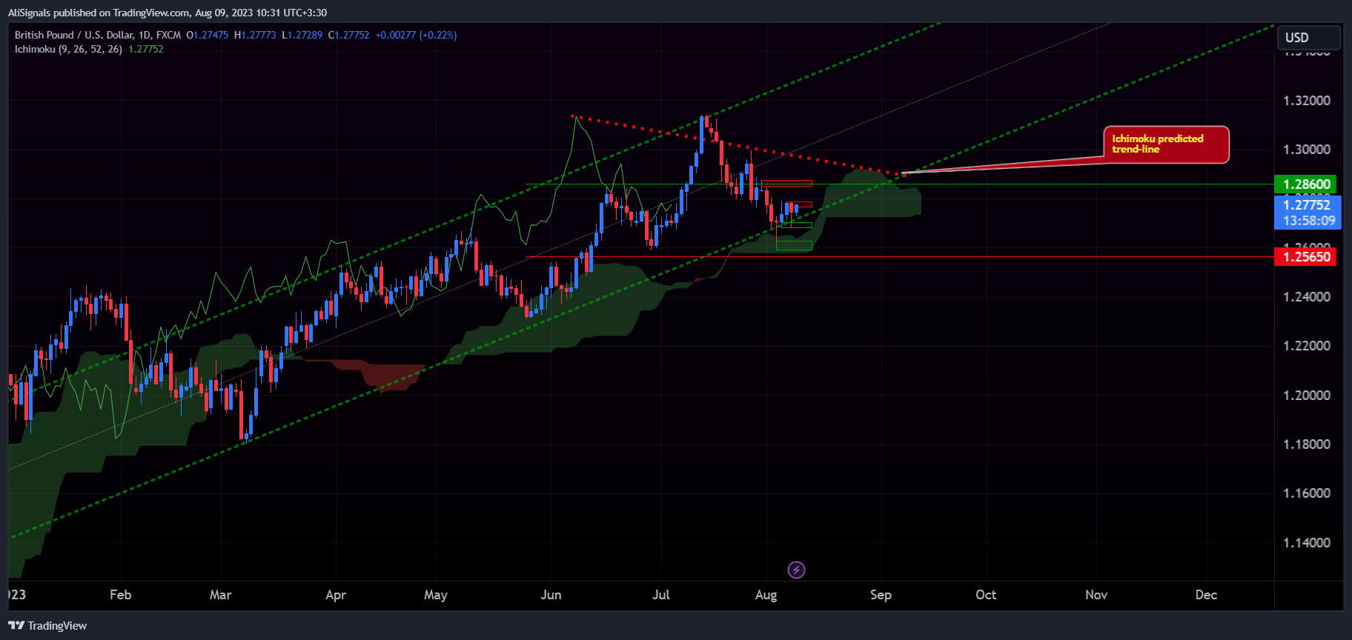Open the USD currency selector
Screen dimensions: 1352x640
pyautogui.click(x=1309, y=38)
